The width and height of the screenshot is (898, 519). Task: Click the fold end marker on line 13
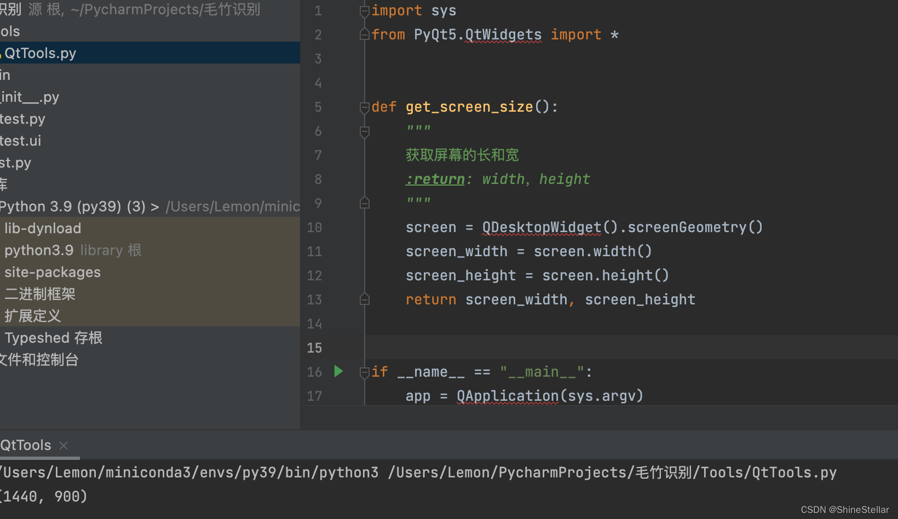(x=365, y=299)
